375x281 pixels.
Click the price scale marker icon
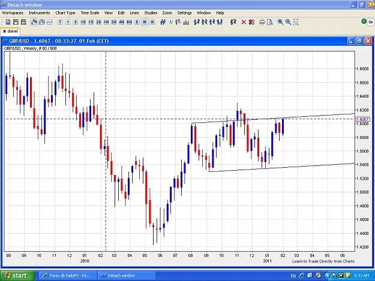point(178,22)
